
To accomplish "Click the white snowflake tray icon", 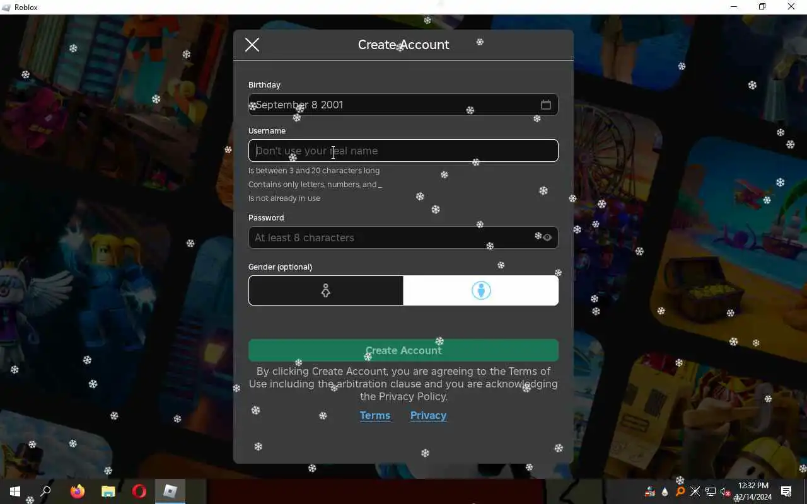I will point(695,491).
